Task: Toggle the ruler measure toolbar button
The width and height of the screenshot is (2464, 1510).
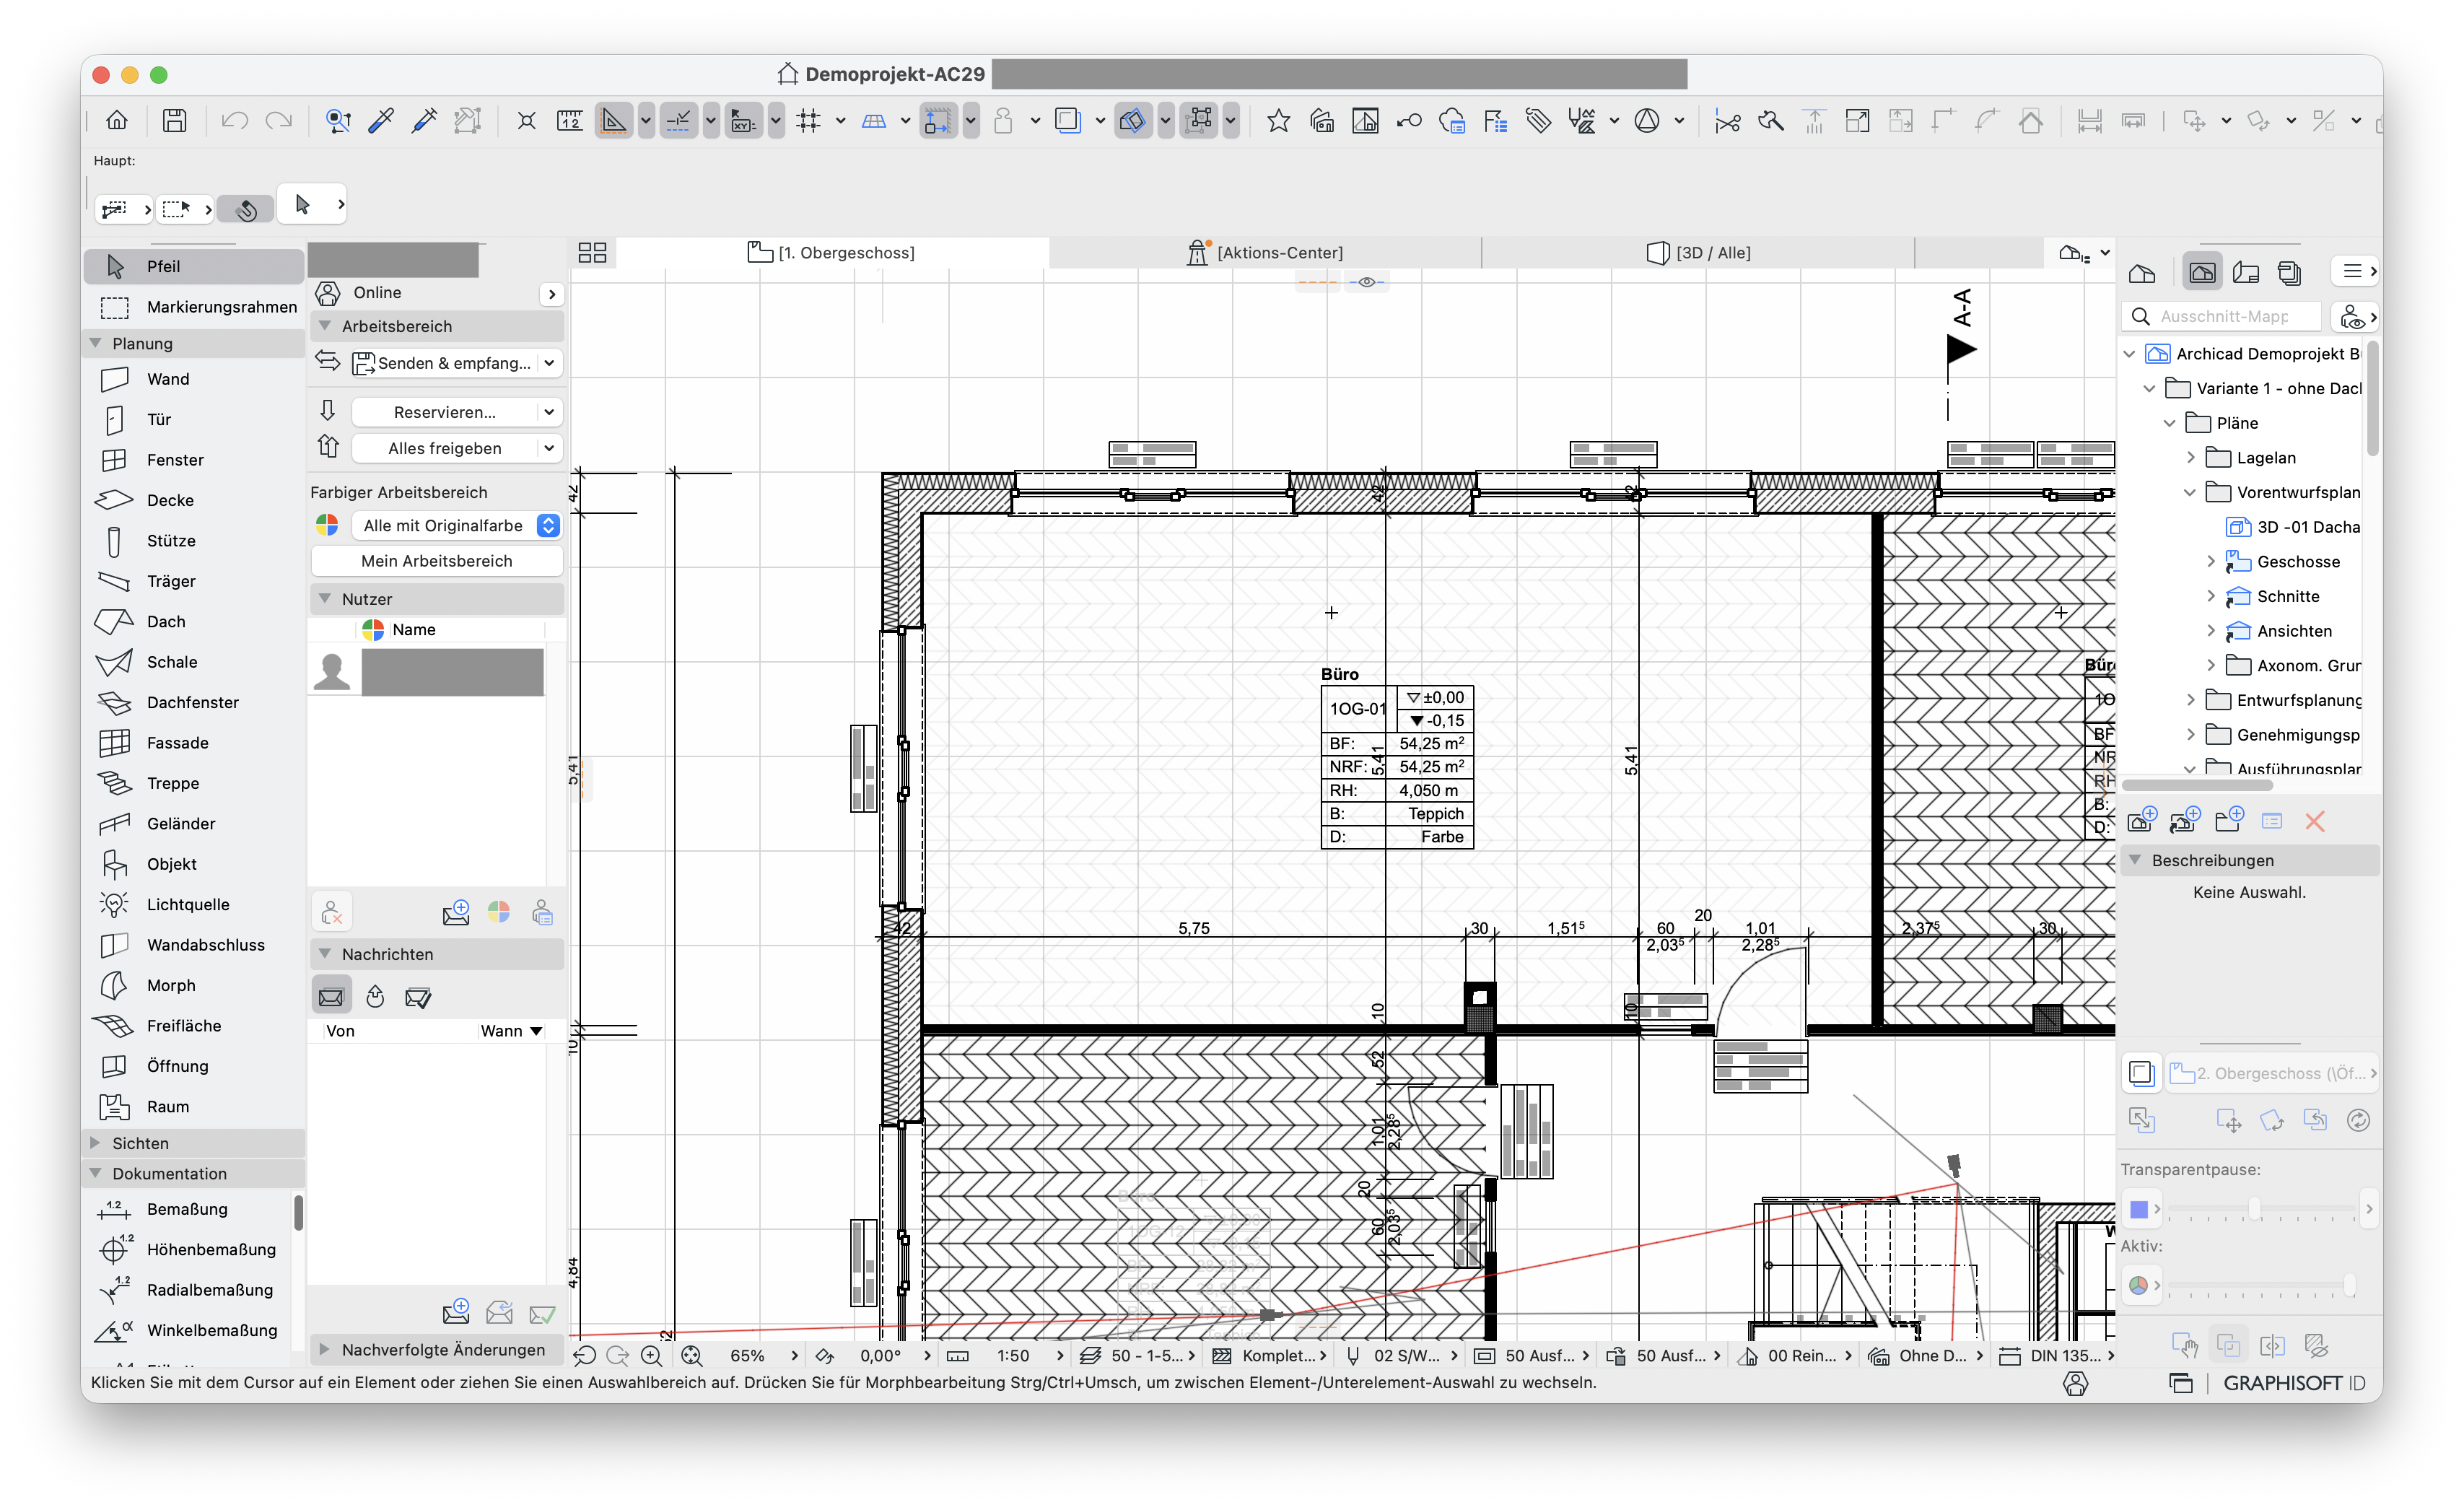Action: point(570,121)
